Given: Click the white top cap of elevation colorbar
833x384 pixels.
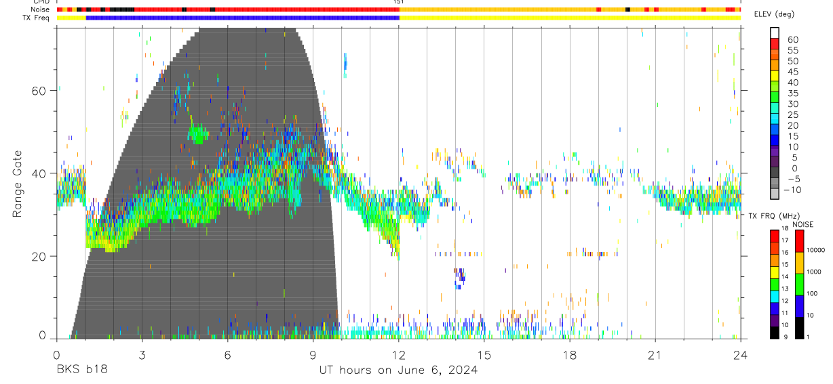Looking at the screenshot, I should (x=775, y=33).
